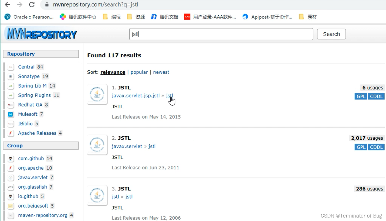Click the padlock site security icon
The image size is (386, 221).
pyautogui.click(x=47, y=5)
